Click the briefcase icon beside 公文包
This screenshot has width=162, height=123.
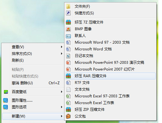pos(68,116)
